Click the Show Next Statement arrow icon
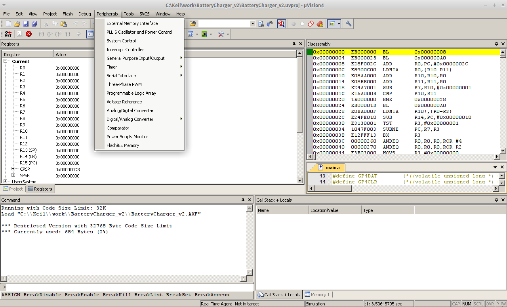Viewport: 507px width, 307px height. click(x=79, y=34)
